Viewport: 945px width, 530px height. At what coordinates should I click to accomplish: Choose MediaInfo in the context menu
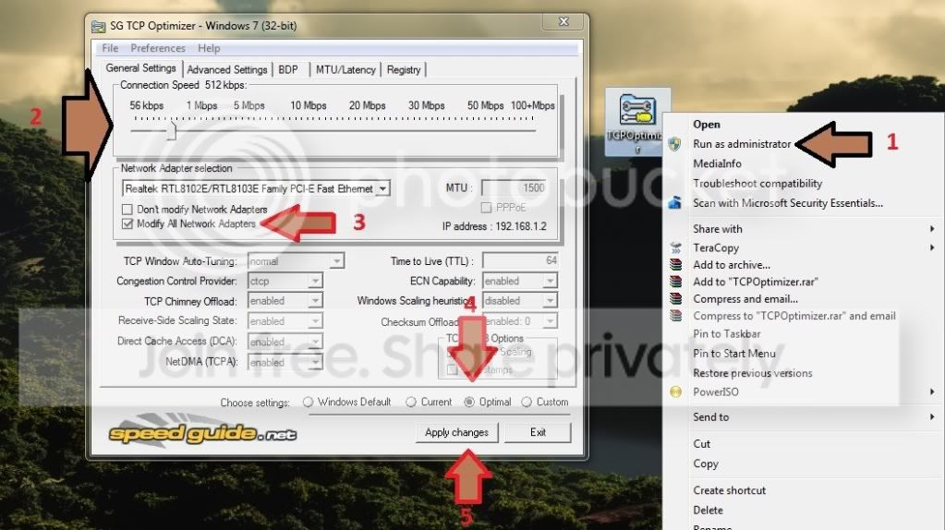tap(717, 163)
